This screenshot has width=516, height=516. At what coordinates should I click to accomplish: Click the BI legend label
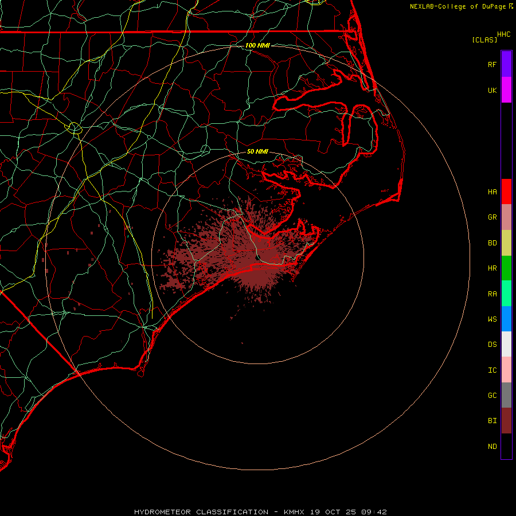[492, 421]
